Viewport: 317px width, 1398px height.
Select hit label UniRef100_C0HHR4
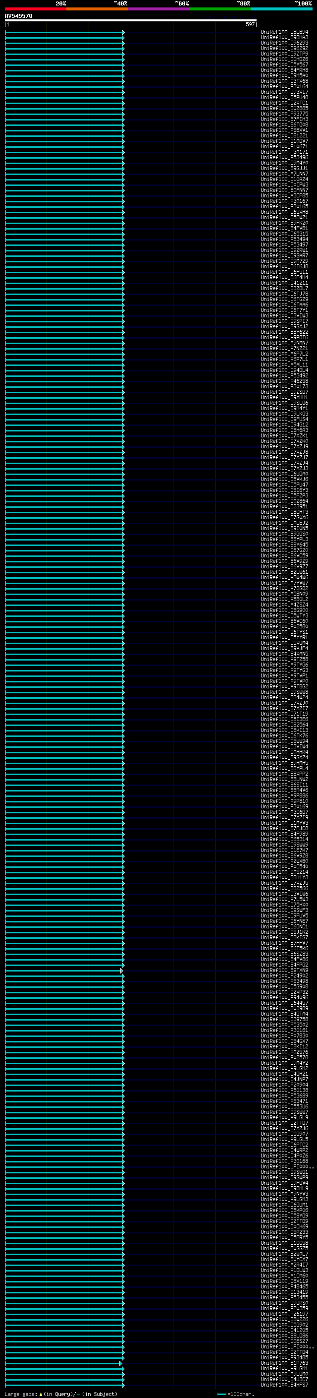[x=284, y=752]
